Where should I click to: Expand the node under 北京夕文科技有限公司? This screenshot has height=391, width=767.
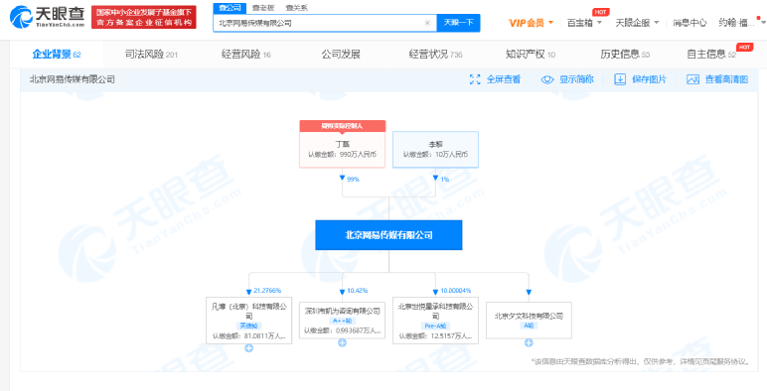pyautogui.click(x=529, y=343)
